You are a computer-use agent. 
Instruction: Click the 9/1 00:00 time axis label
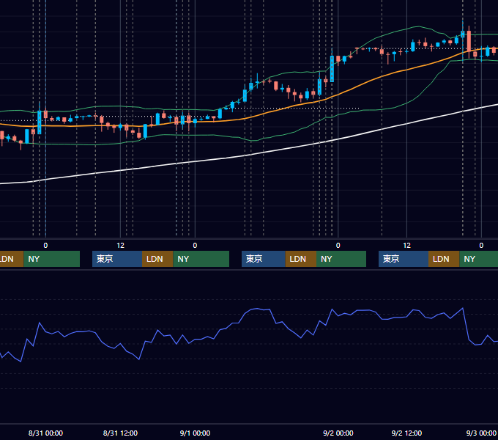[195, 433]
